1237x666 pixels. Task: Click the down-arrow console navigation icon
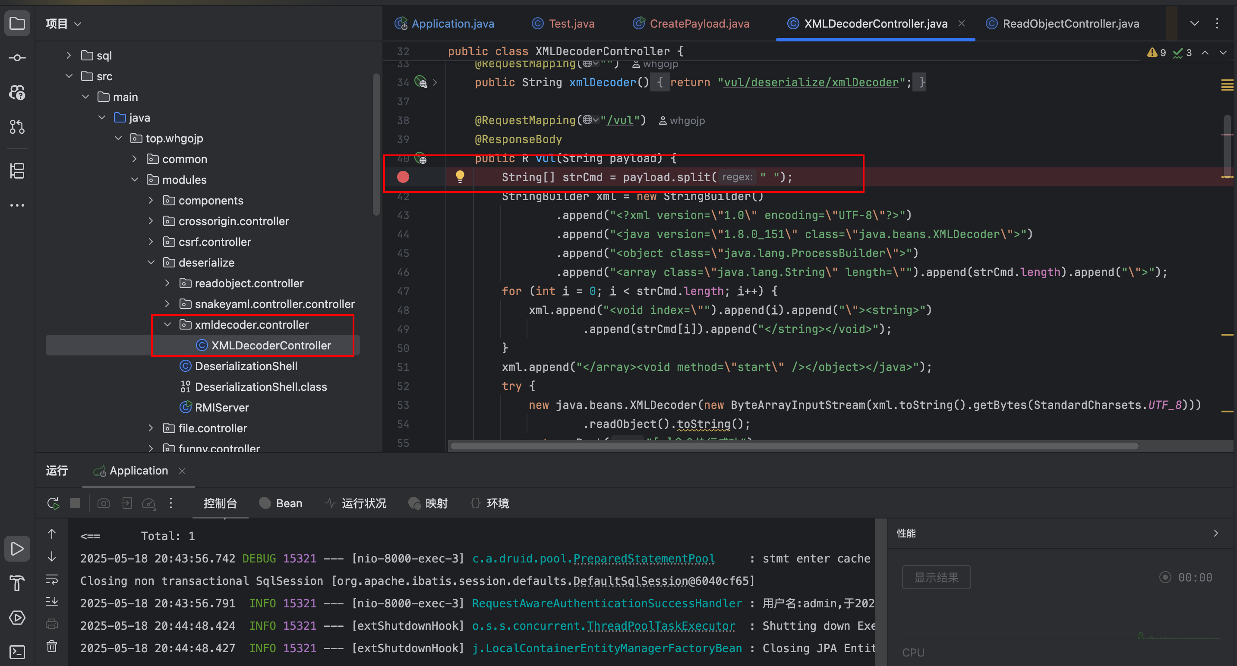pos(52,556)
